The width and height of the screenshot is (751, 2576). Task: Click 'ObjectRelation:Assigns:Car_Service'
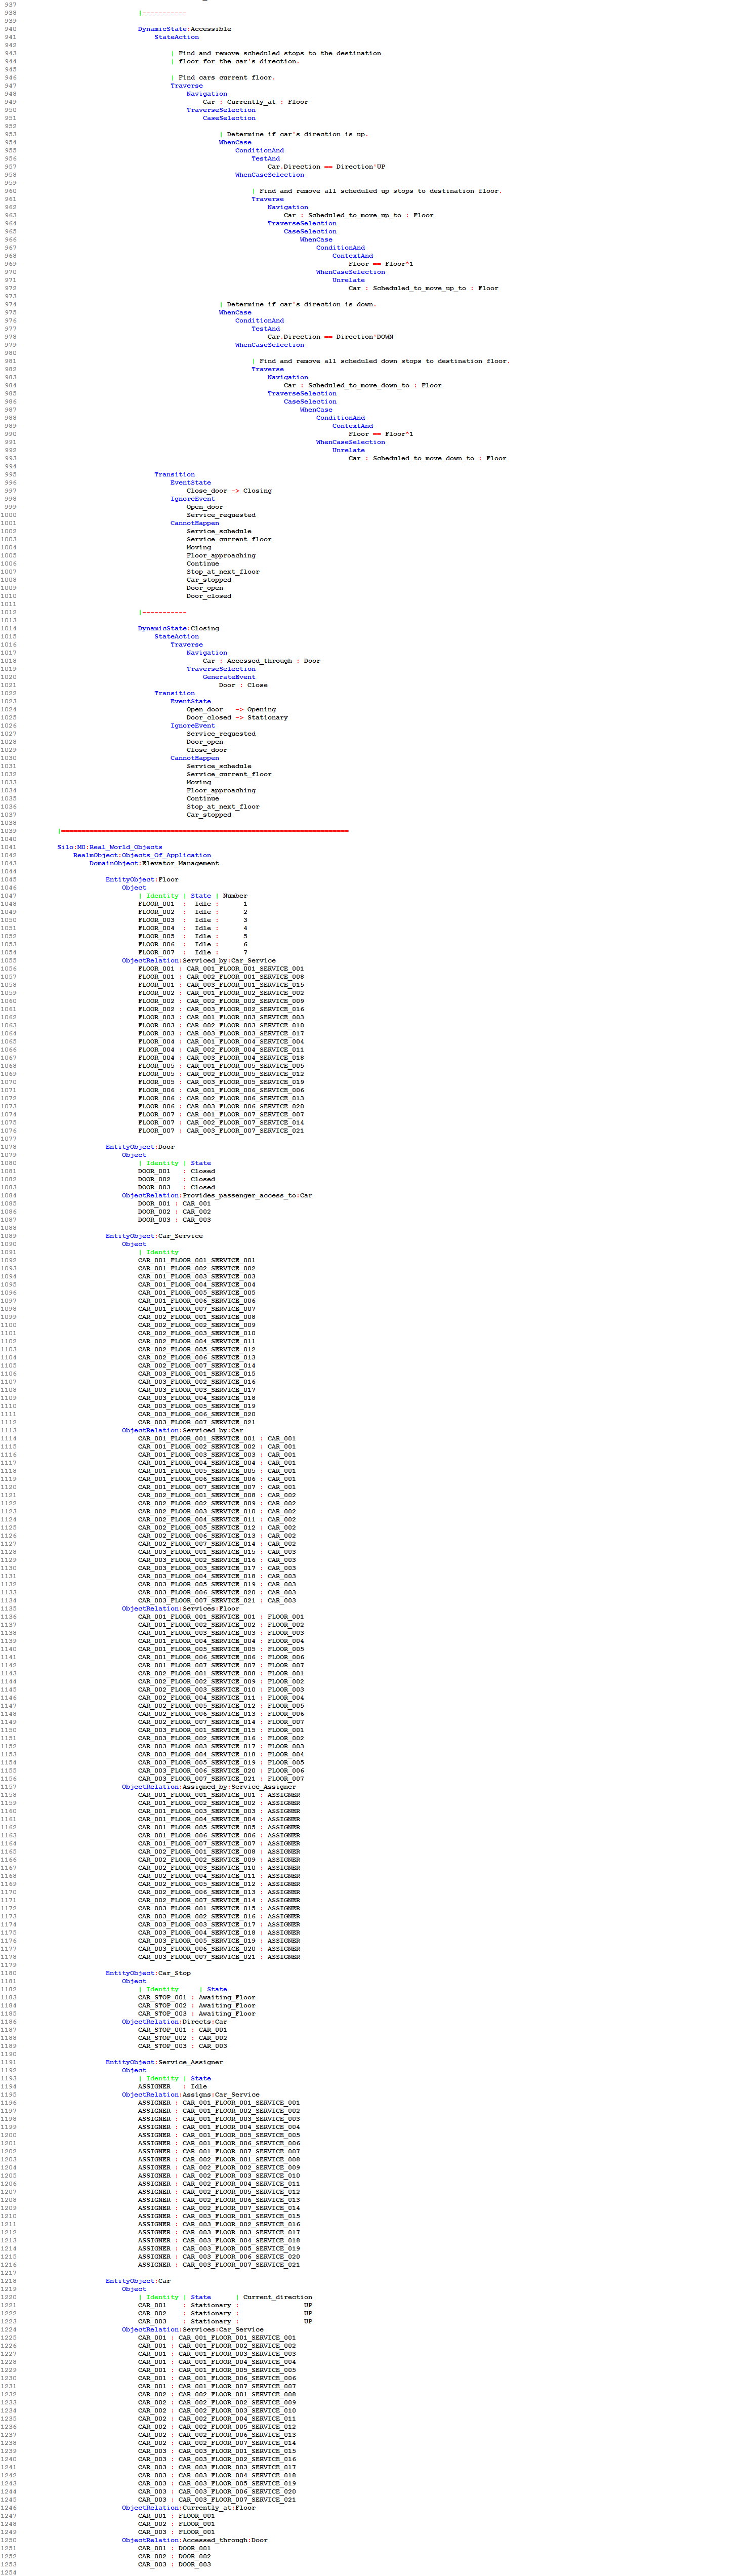pyautogui.click(x=190, y=2094)
